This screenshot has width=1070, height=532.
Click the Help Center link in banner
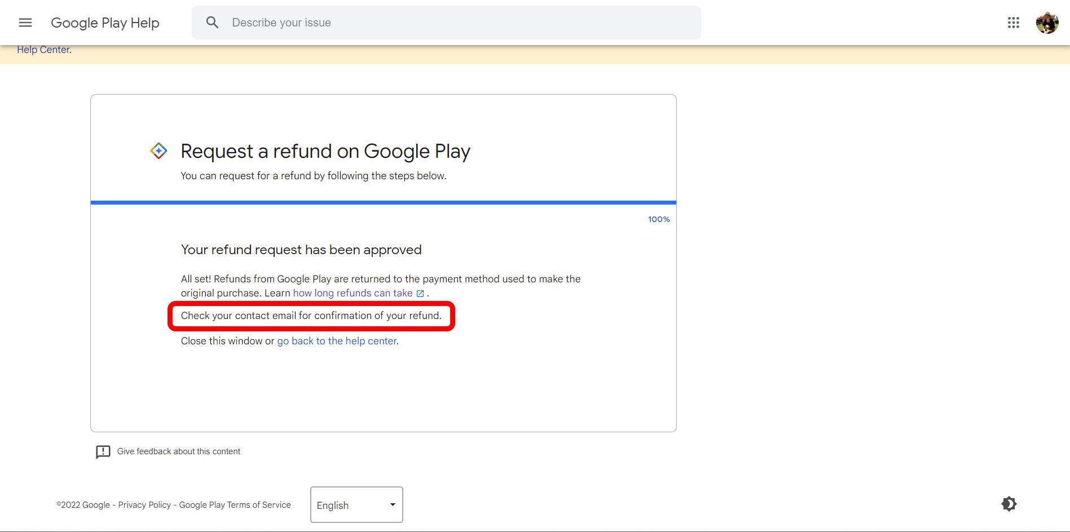(x=43, y=50)
